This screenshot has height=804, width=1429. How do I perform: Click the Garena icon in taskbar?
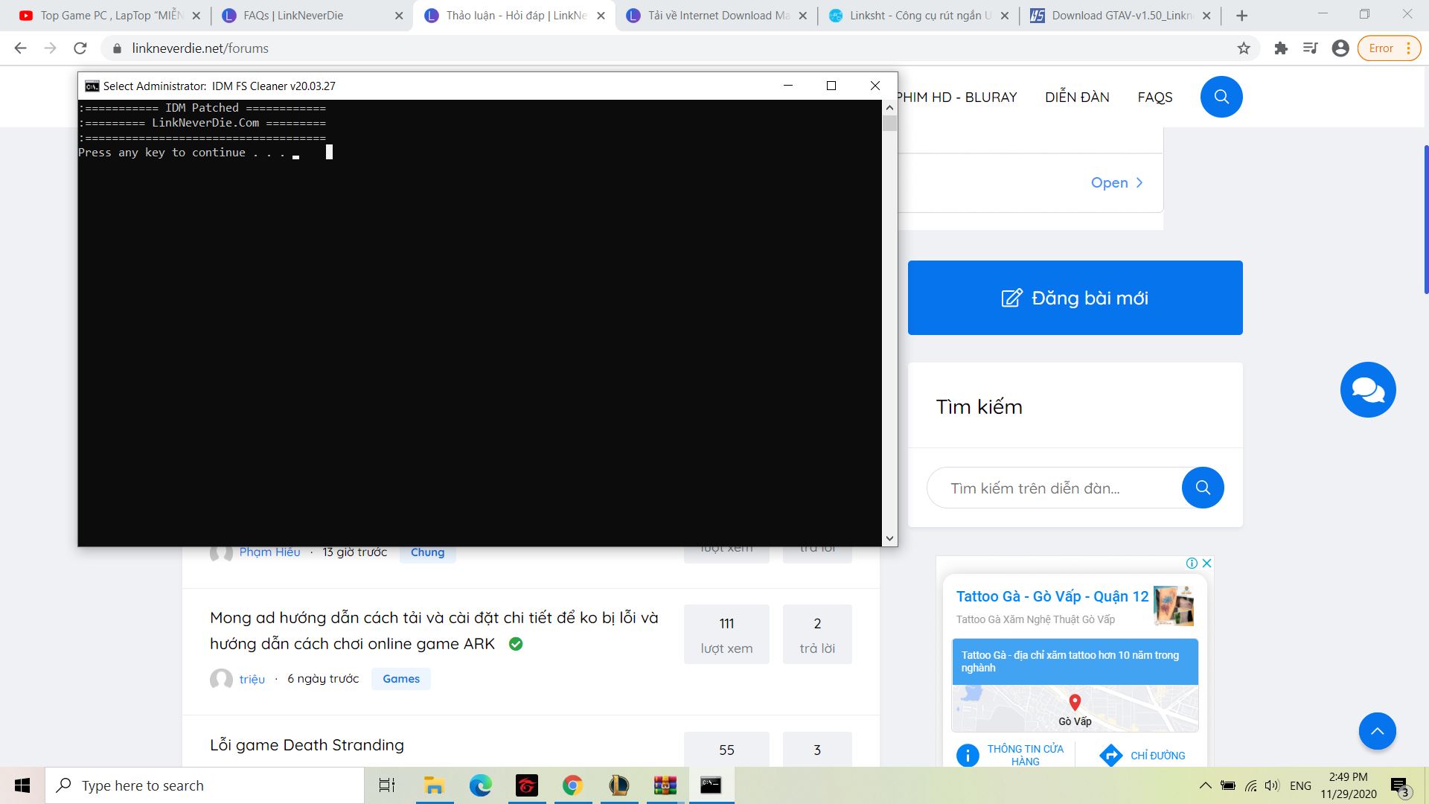526,785
